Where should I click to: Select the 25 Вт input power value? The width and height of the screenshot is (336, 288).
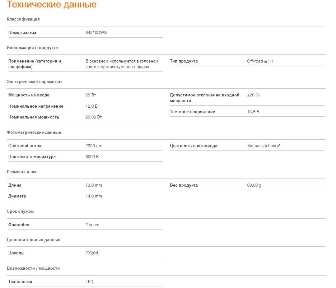(x=91, y=95)
